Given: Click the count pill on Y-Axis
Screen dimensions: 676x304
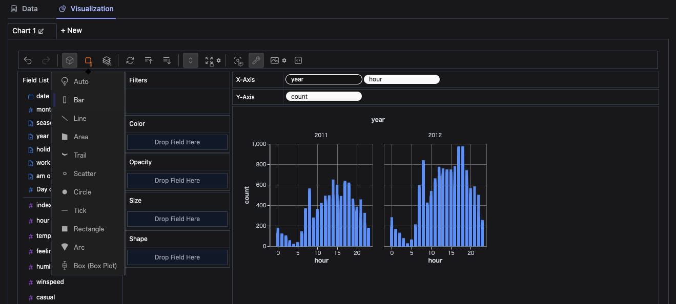Looking at the screenshot, I should pyautogui.click(x=323, y=96).
